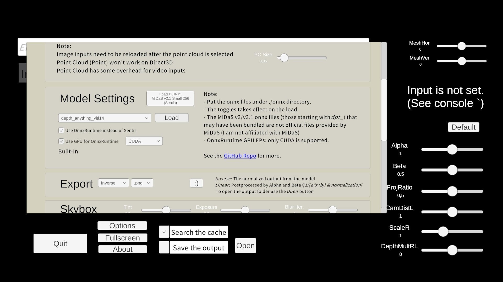Click 'OnnxRuntime GPU EPs: only CUDA is supported' note
Image resolution: width=503 pixels, height=282 pixels.
266,140
